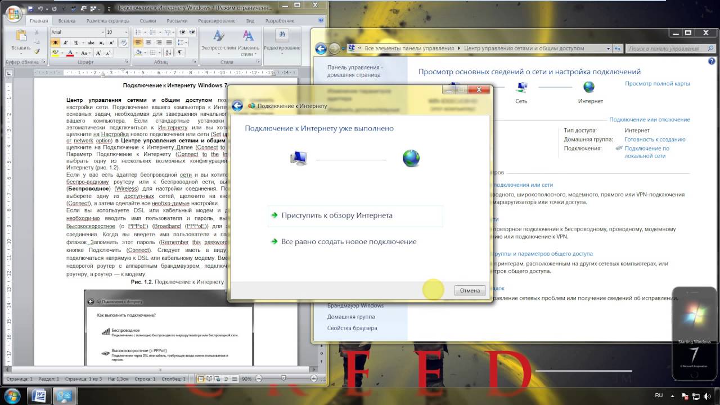Viewport: 720px width, 405px height.
Task: Open Change Styles (Изменить стили) dropdown
Action: [248, 43]
